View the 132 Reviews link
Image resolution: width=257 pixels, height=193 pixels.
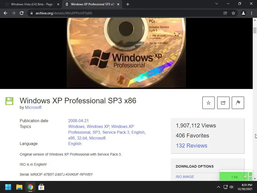(x=191, y=146)
